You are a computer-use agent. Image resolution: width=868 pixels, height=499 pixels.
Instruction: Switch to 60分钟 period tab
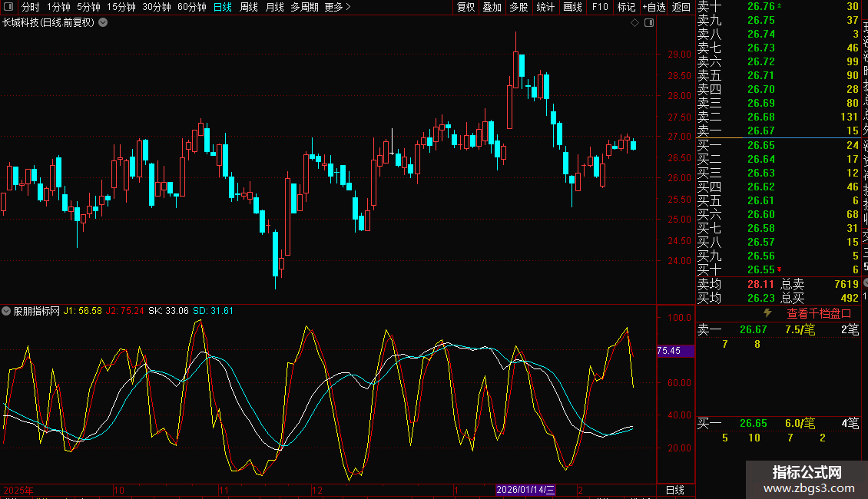(191, 7)
